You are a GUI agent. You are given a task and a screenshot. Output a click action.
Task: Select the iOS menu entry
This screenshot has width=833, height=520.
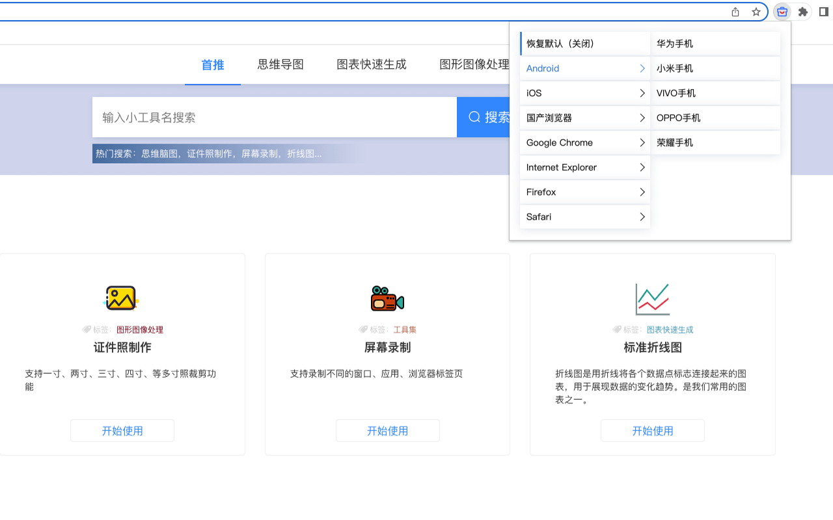pos(585,93)
